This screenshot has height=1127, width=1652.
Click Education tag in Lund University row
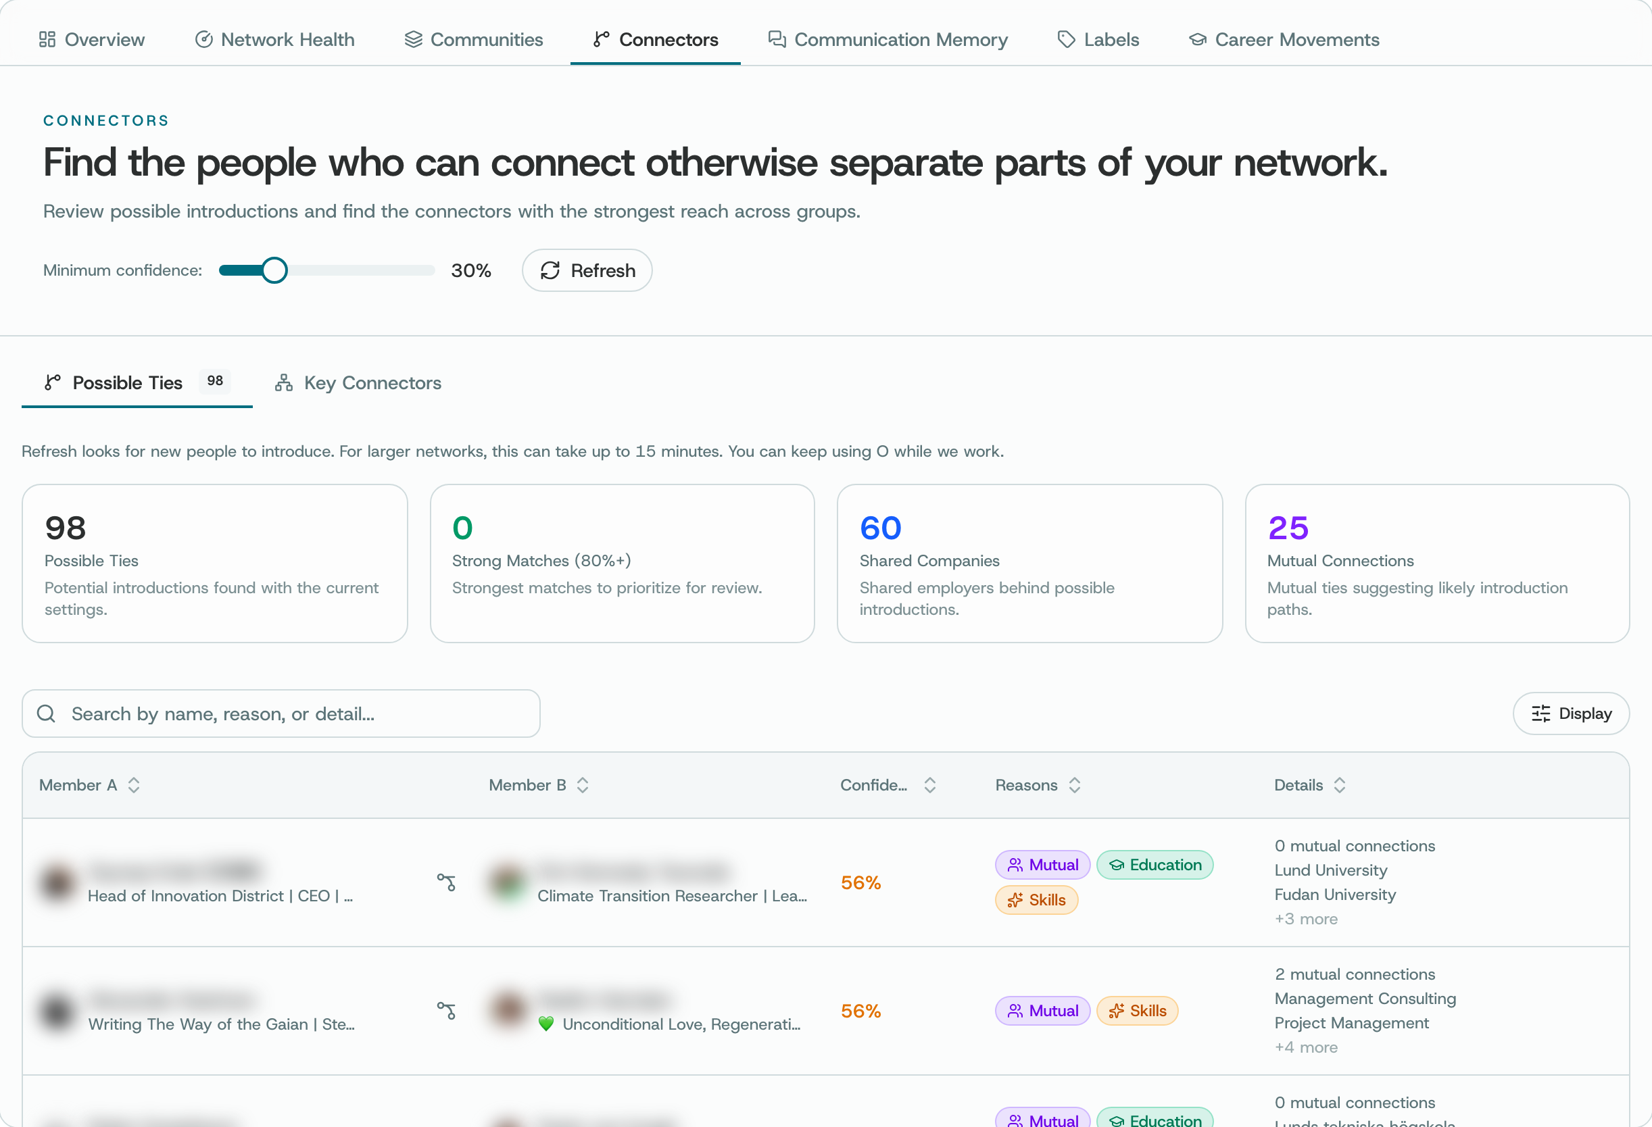coord(1155,865)
